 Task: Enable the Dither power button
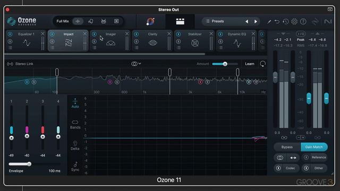point(306,168)
